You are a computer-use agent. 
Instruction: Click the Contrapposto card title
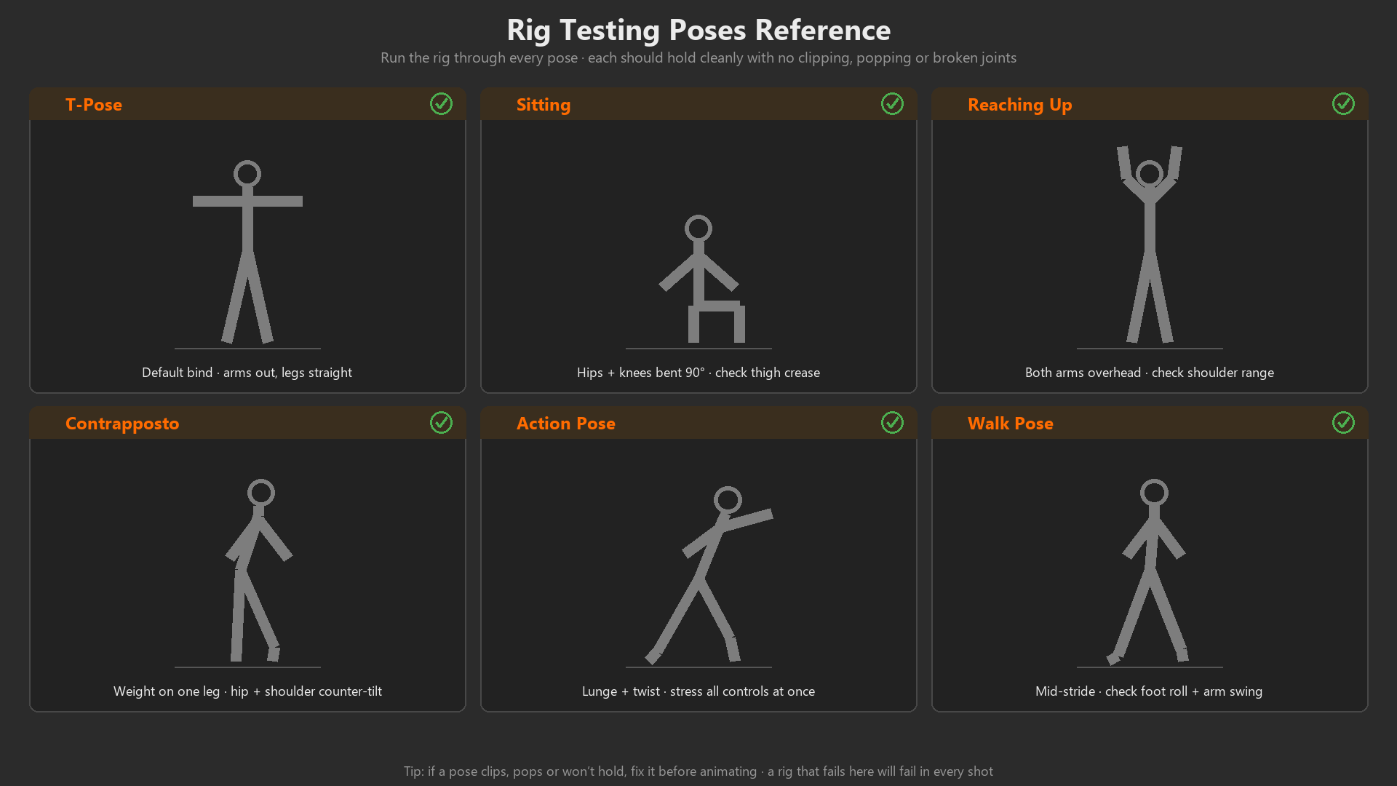click(x=122, y=424)
